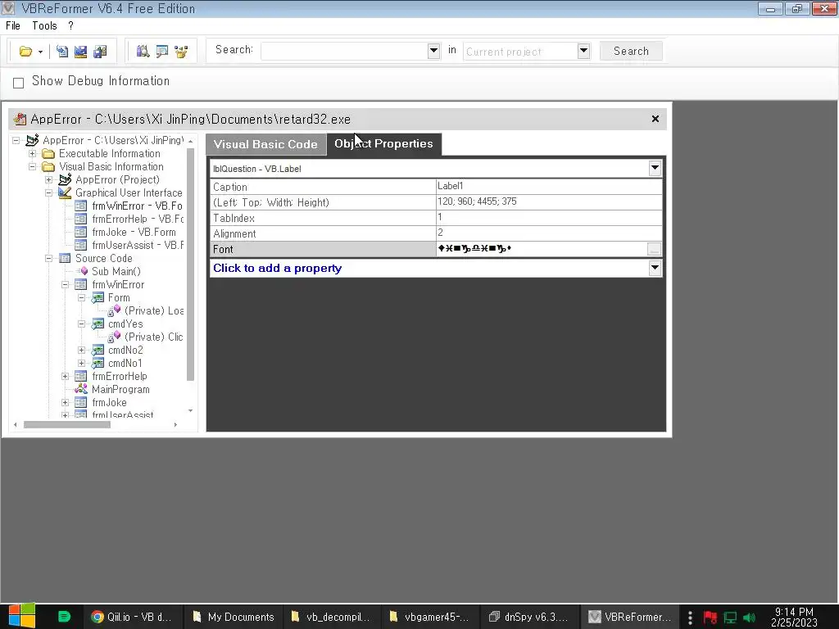Click into the Search text field
Viewport: 839px width, 629px height.
tap(345, 52)
